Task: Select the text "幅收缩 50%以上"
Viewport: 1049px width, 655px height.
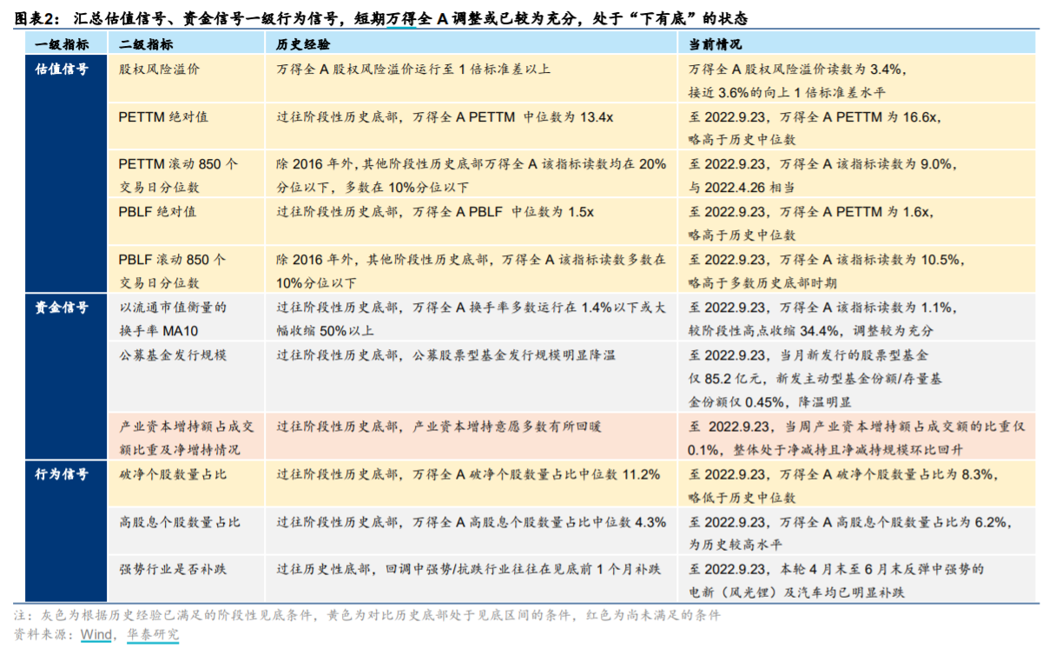Action: (325, 330)
